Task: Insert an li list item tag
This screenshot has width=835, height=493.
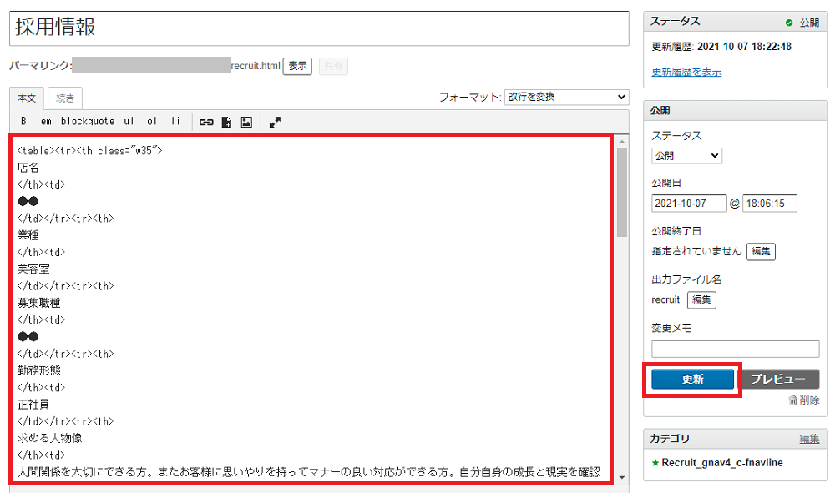Action: 175,121
